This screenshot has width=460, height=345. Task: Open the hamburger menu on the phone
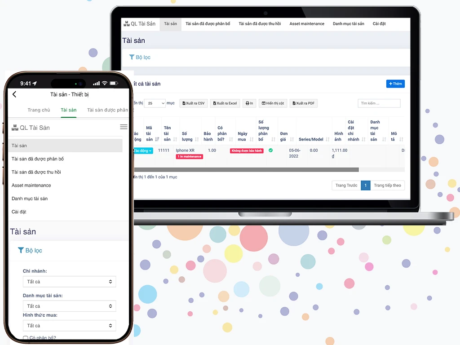coord(124,127)
